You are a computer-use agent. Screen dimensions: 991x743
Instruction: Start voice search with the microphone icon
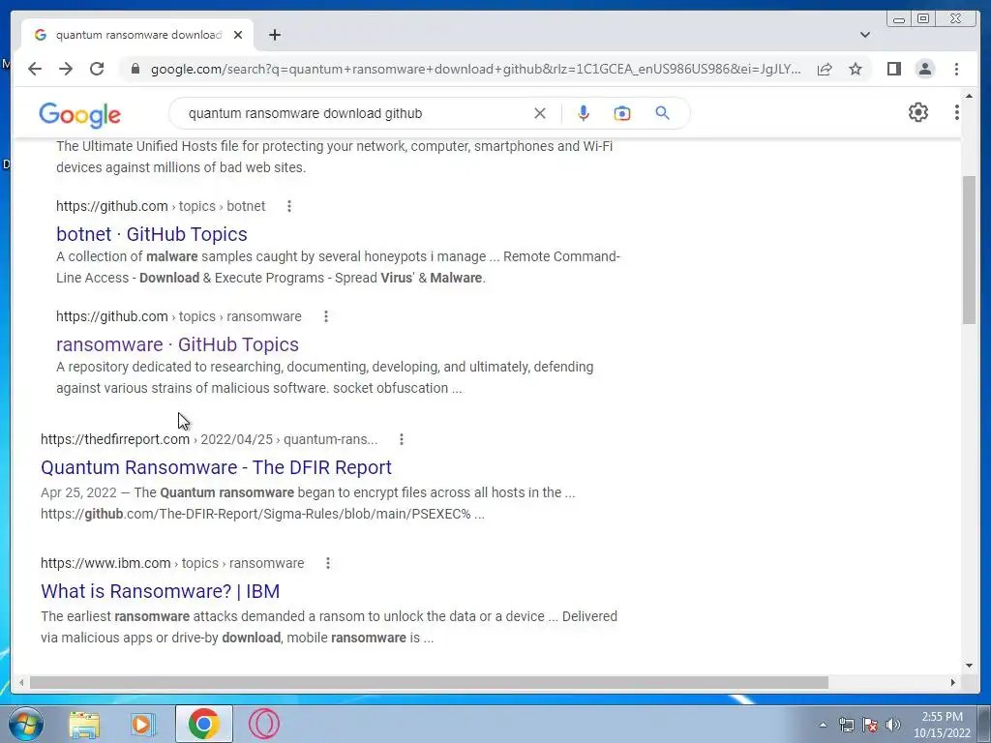click(584, 113)
